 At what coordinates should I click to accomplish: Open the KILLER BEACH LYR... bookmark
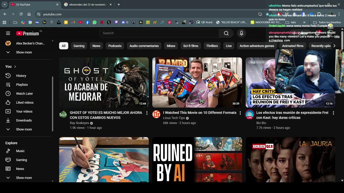pos(231,23)
